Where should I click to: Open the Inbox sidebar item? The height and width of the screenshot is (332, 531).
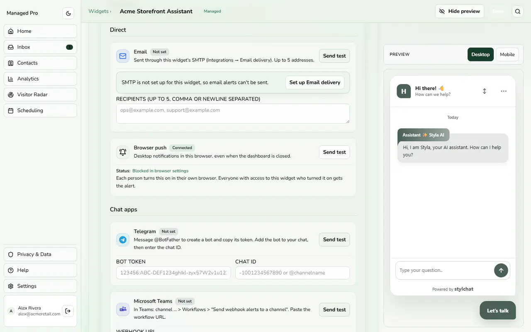[x=40, y=47]
